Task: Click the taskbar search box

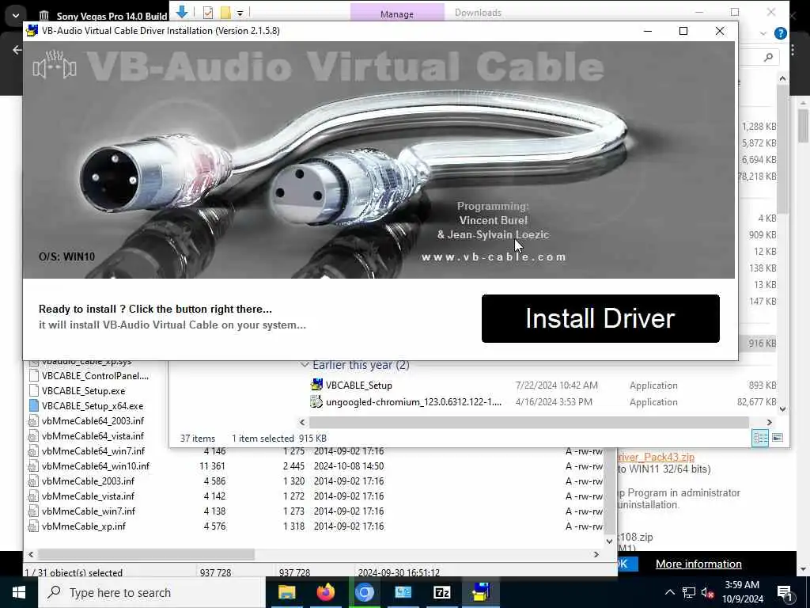Action: (153, 592)
